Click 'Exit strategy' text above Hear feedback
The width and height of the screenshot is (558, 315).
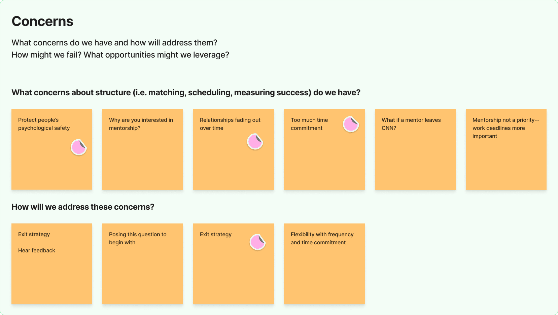[34, 234]
